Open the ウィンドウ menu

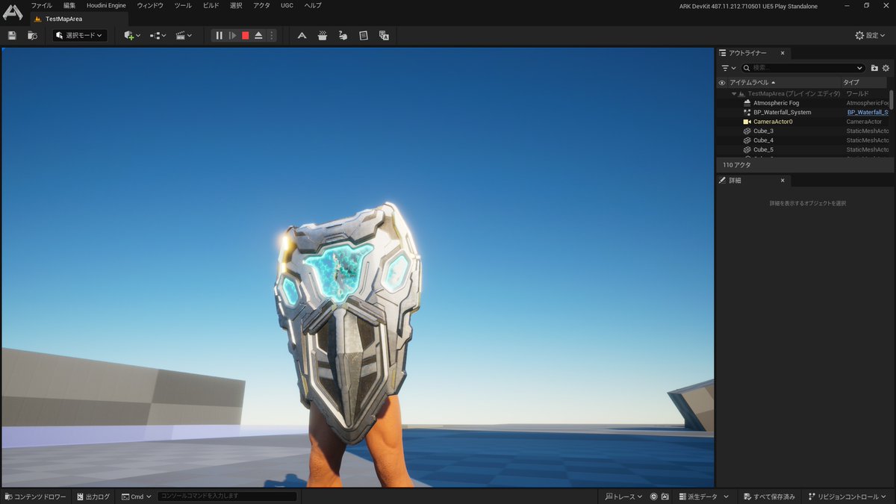pos(150,5)
